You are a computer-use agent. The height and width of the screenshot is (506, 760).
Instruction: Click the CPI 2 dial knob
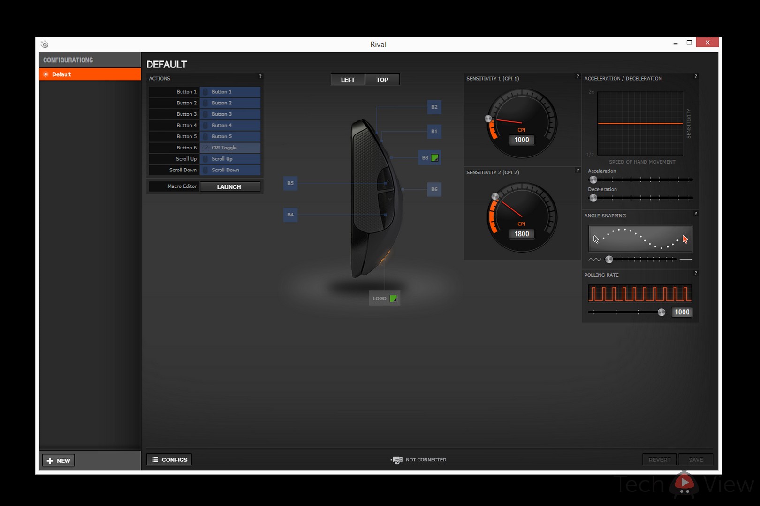click(495, 196)
